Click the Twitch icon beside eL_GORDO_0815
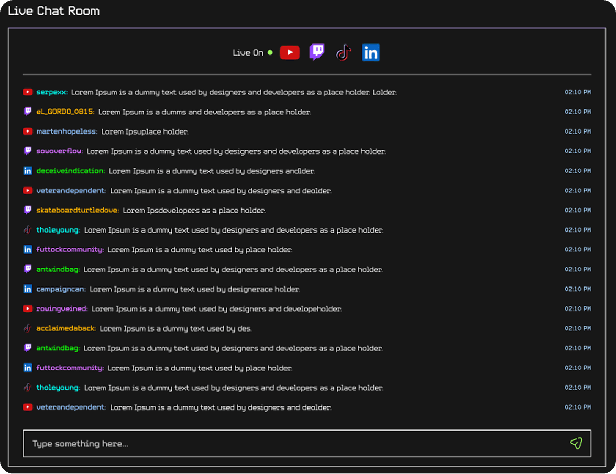The width and height of the screenshot is (616, 474). [28, 112]
